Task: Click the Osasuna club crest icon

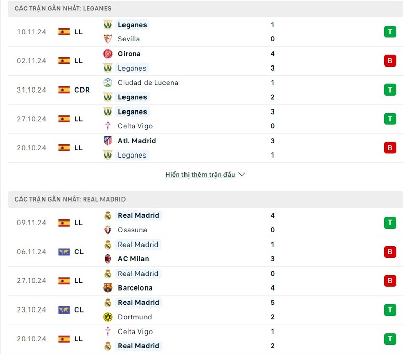Action: [x=108, y=230]
